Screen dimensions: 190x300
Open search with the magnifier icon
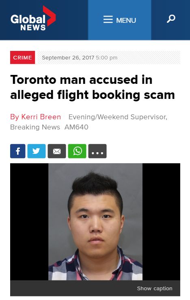point(171,19)
